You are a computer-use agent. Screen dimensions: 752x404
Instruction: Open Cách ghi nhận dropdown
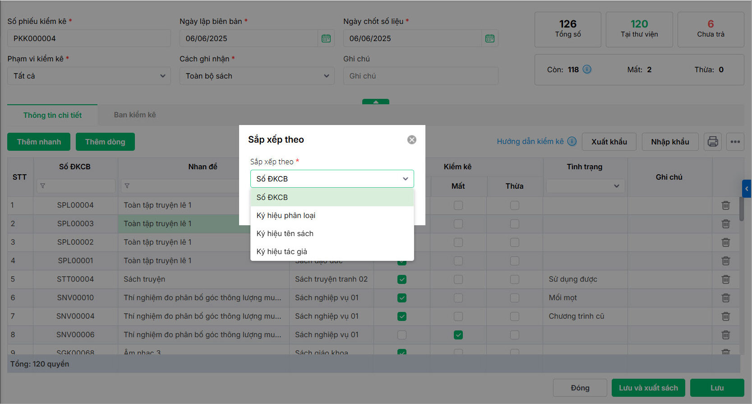point(257,76)
